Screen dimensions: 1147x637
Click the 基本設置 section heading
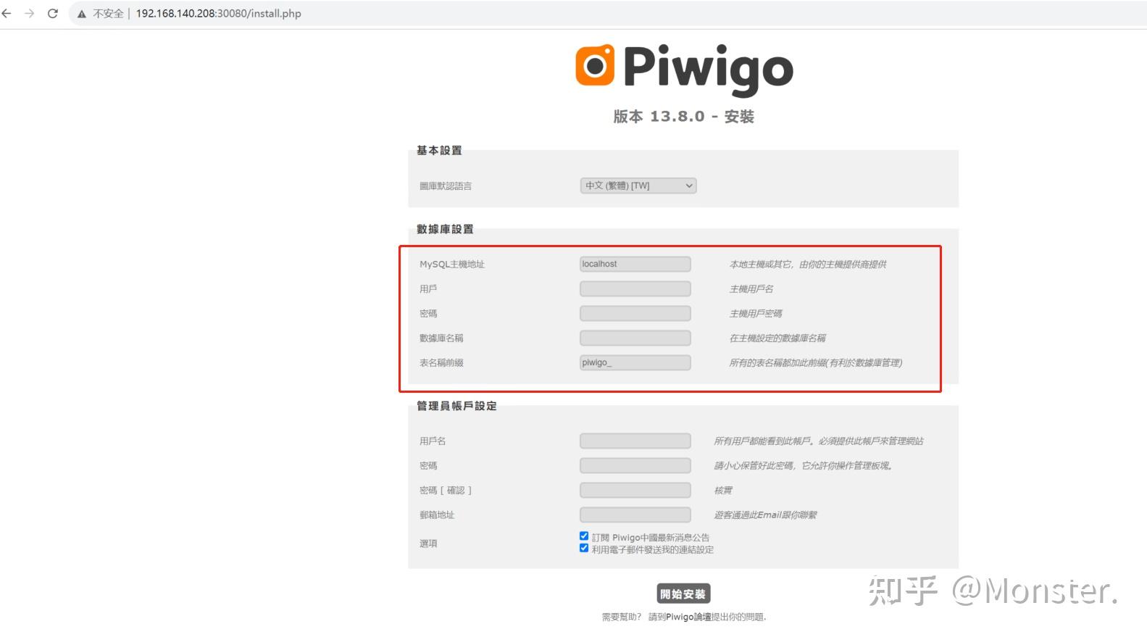(439, 151)
